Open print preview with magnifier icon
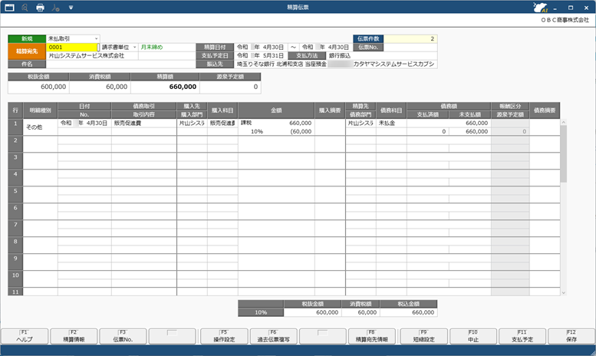596x356 pixels. pos(25,8)
